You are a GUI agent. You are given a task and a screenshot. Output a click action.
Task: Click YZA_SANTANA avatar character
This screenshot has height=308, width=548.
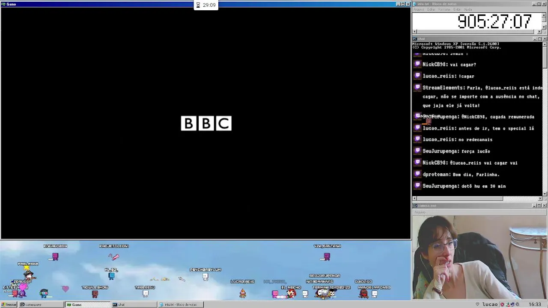327,256
